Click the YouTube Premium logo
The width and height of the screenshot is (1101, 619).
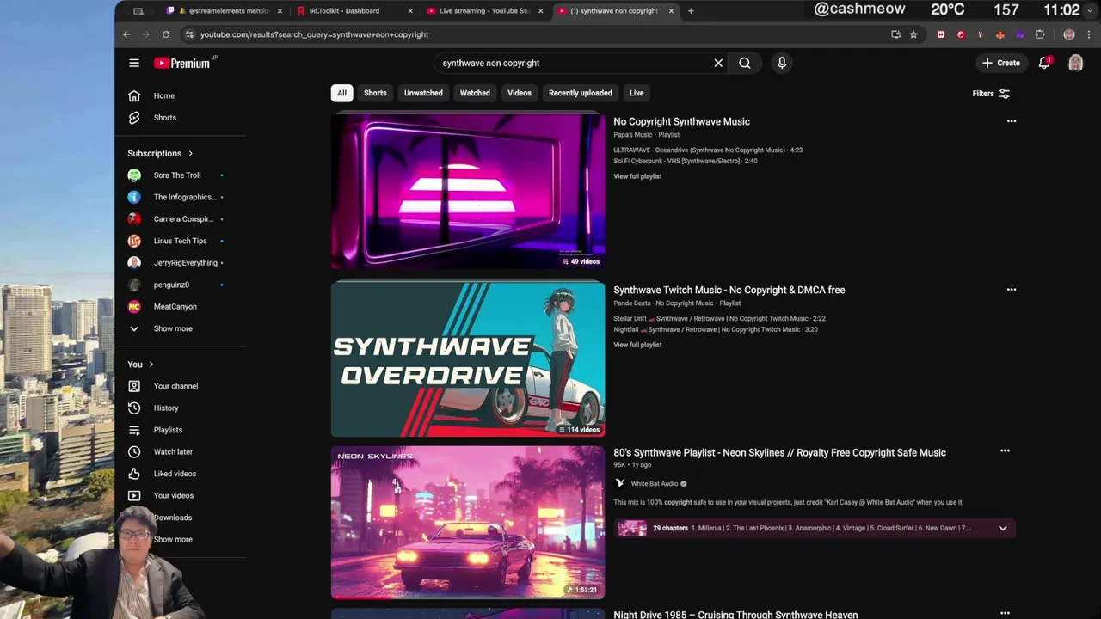click(x=182, y=63)
